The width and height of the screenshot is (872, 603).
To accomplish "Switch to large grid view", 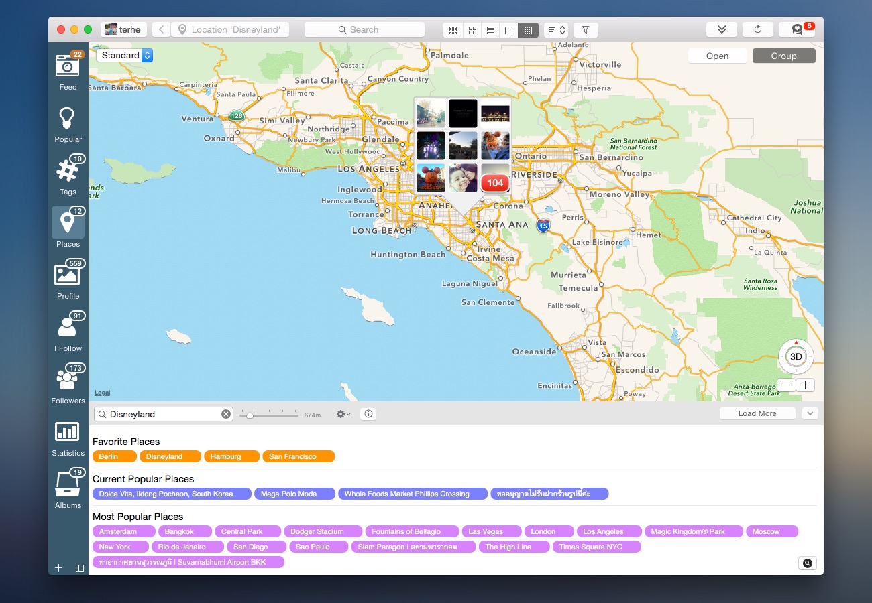I will [x=472, y=30].
